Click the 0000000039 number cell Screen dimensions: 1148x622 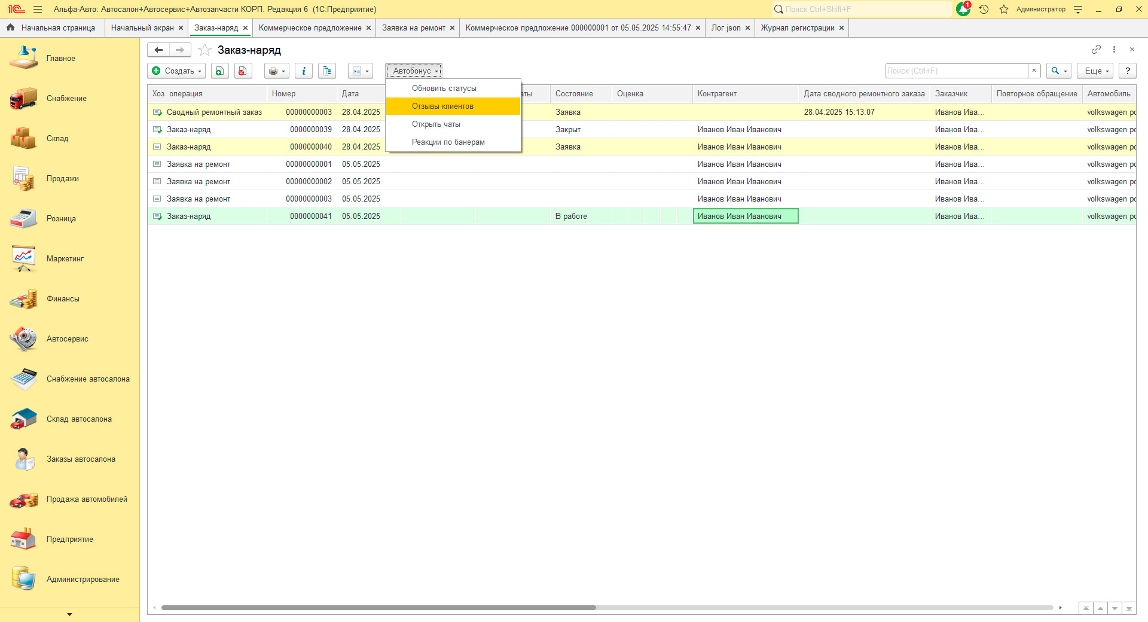coord(302,129)
